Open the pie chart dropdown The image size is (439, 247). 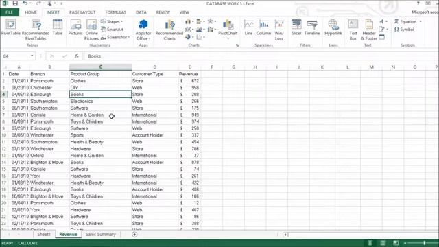point(189,37)
